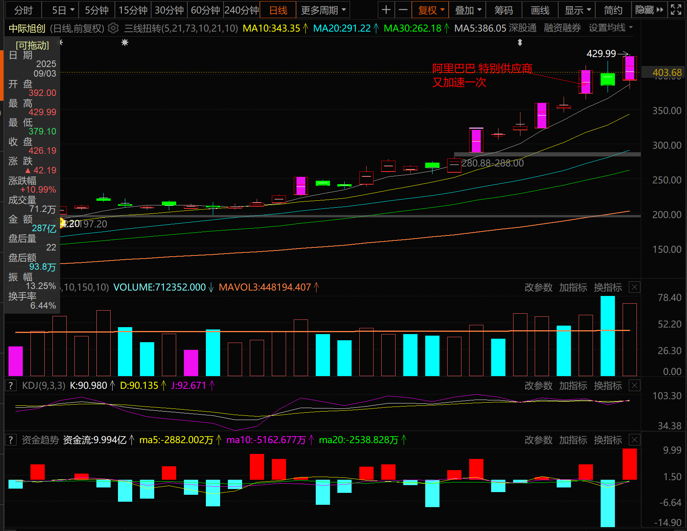Select the 日线 daily chart tab

[x=278, y=10]
